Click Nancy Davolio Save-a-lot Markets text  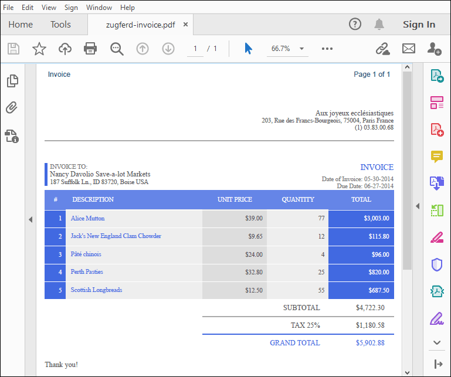click(100, 174)
